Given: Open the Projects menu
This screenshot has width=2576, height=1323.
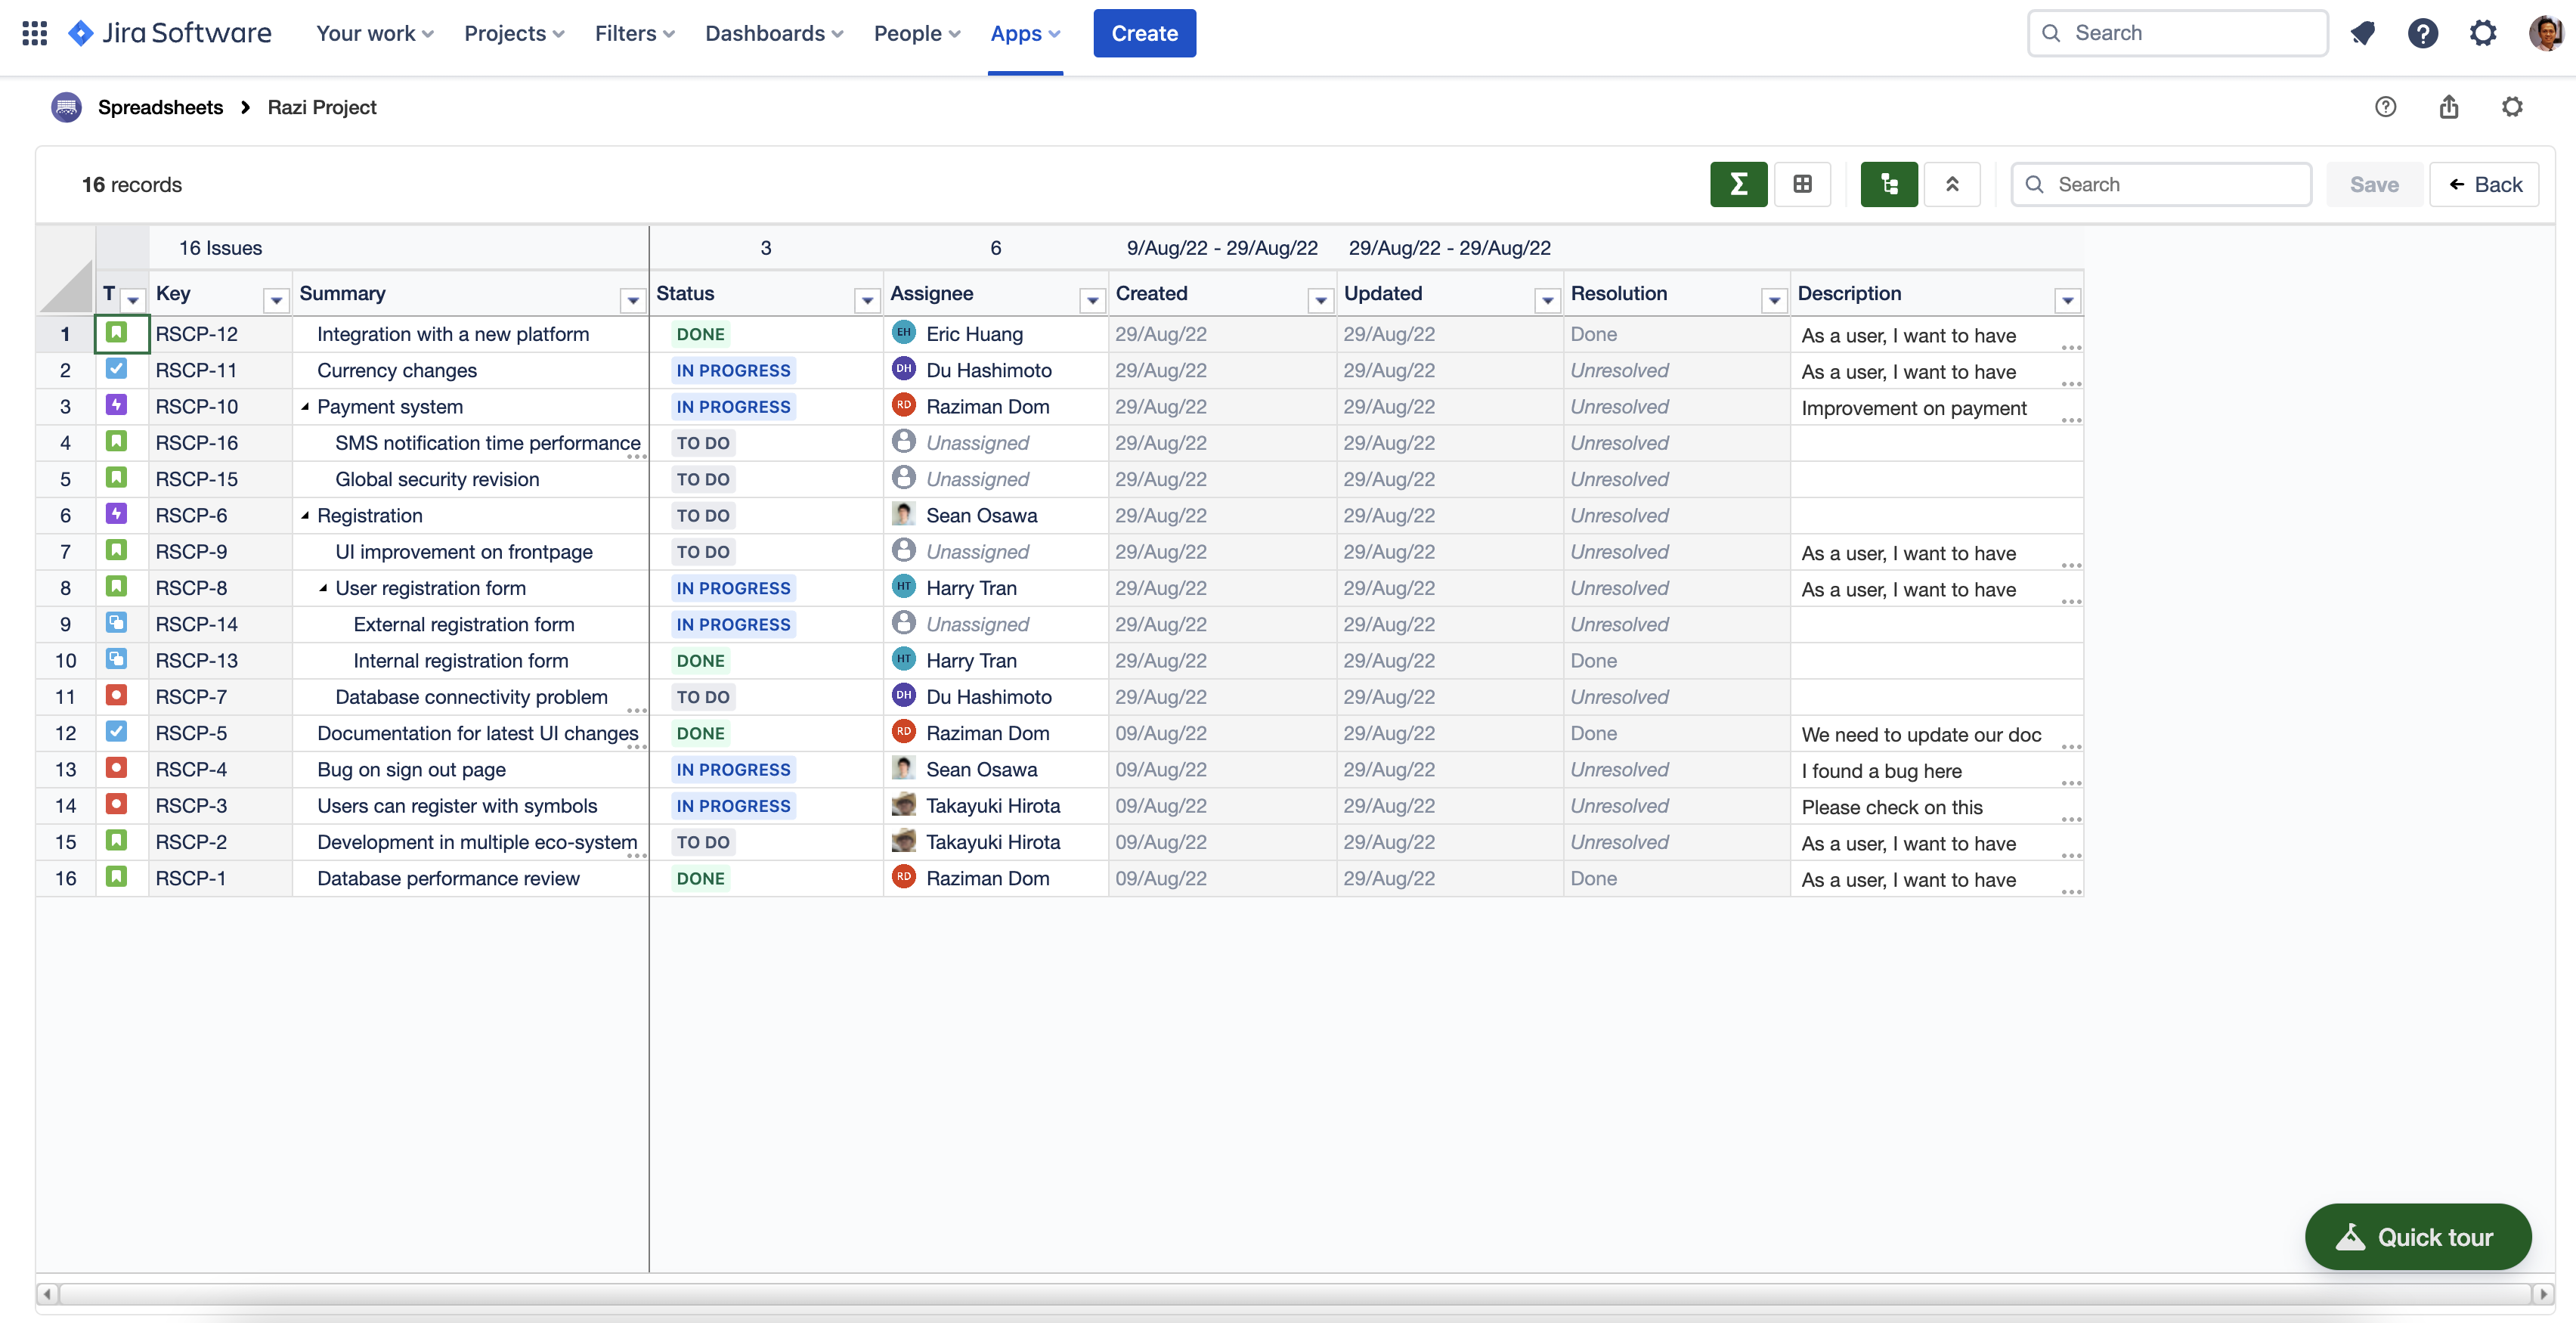Looking at the screenshot, I should 513,33.
